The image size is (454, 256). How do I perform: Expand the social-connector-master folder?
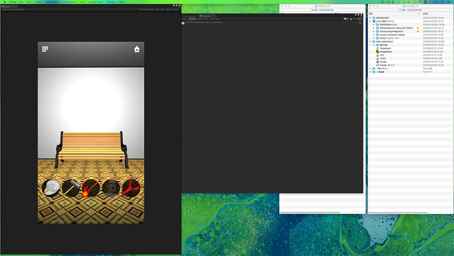tap(374, 35)
